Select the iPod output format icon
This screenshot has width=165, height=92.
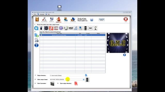(41, 28)
